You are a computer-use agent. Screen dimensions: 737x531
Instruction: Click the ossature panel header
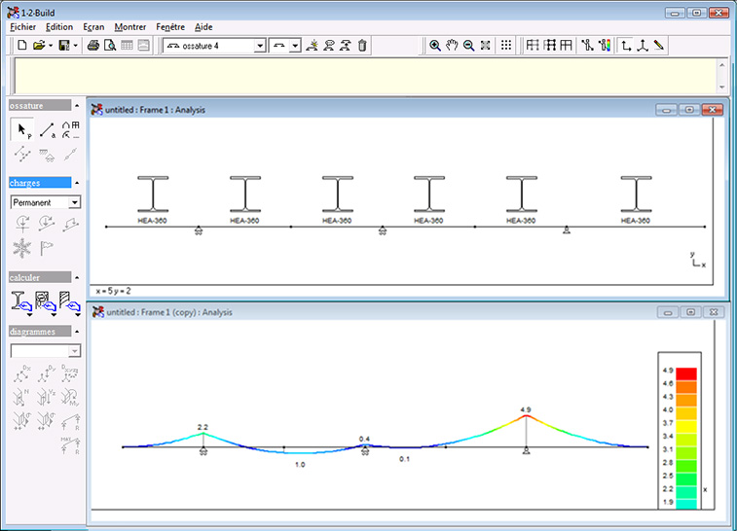click(40, 106)
